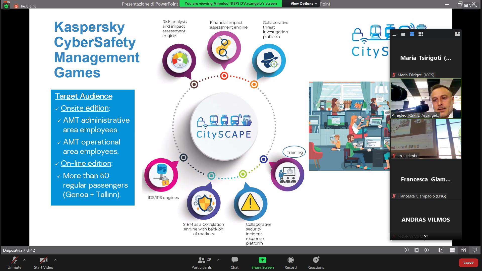Viewport: 482px width, 271px height.
Task: Go to previous slide in status bar
Action: [407, 250]
